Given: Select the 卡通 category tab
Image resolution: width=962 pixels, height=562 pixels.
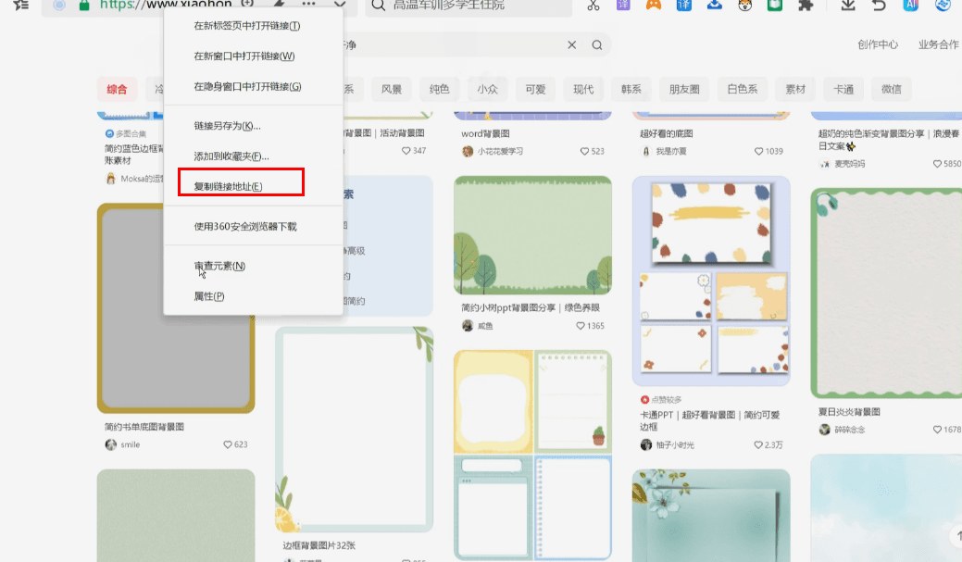Looking at the screenshot, I should (843, 90).
